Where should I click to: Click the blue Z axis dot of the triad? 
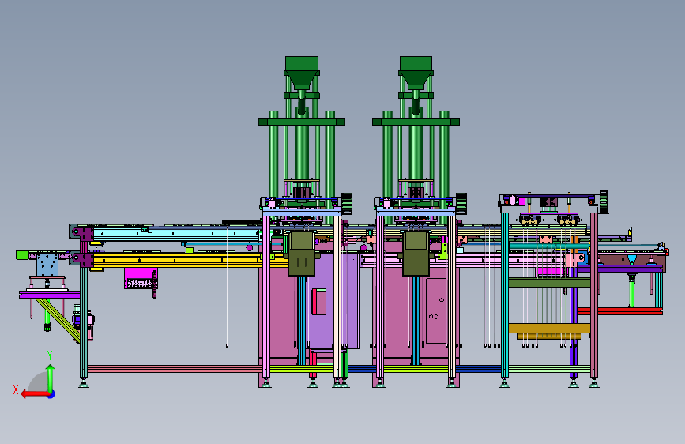(x=51, y=395)
